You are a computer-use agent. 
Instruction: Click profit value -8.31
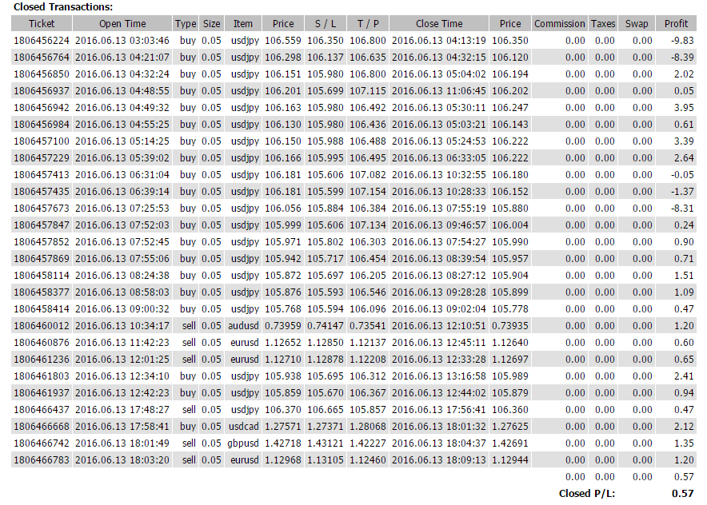(x=682, y=208)
